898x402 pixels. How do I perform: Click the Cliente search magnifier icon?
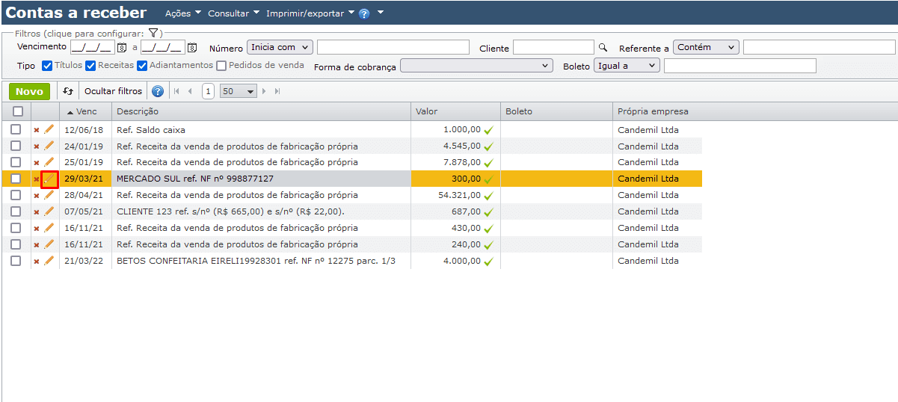click(x=603, y=48)
